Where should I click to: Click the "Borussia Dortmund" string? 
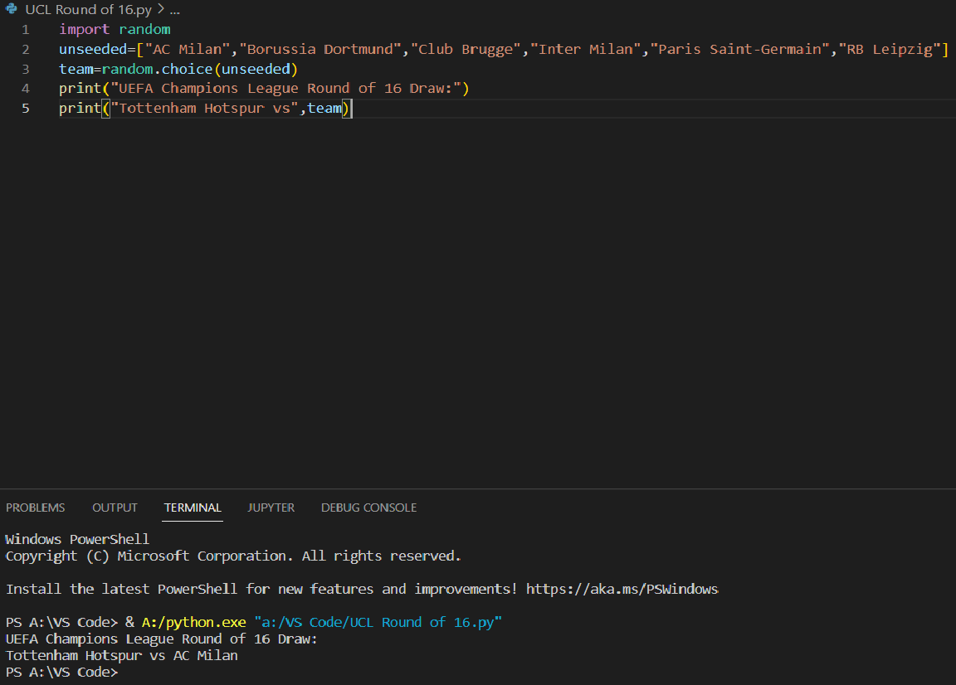320,50
